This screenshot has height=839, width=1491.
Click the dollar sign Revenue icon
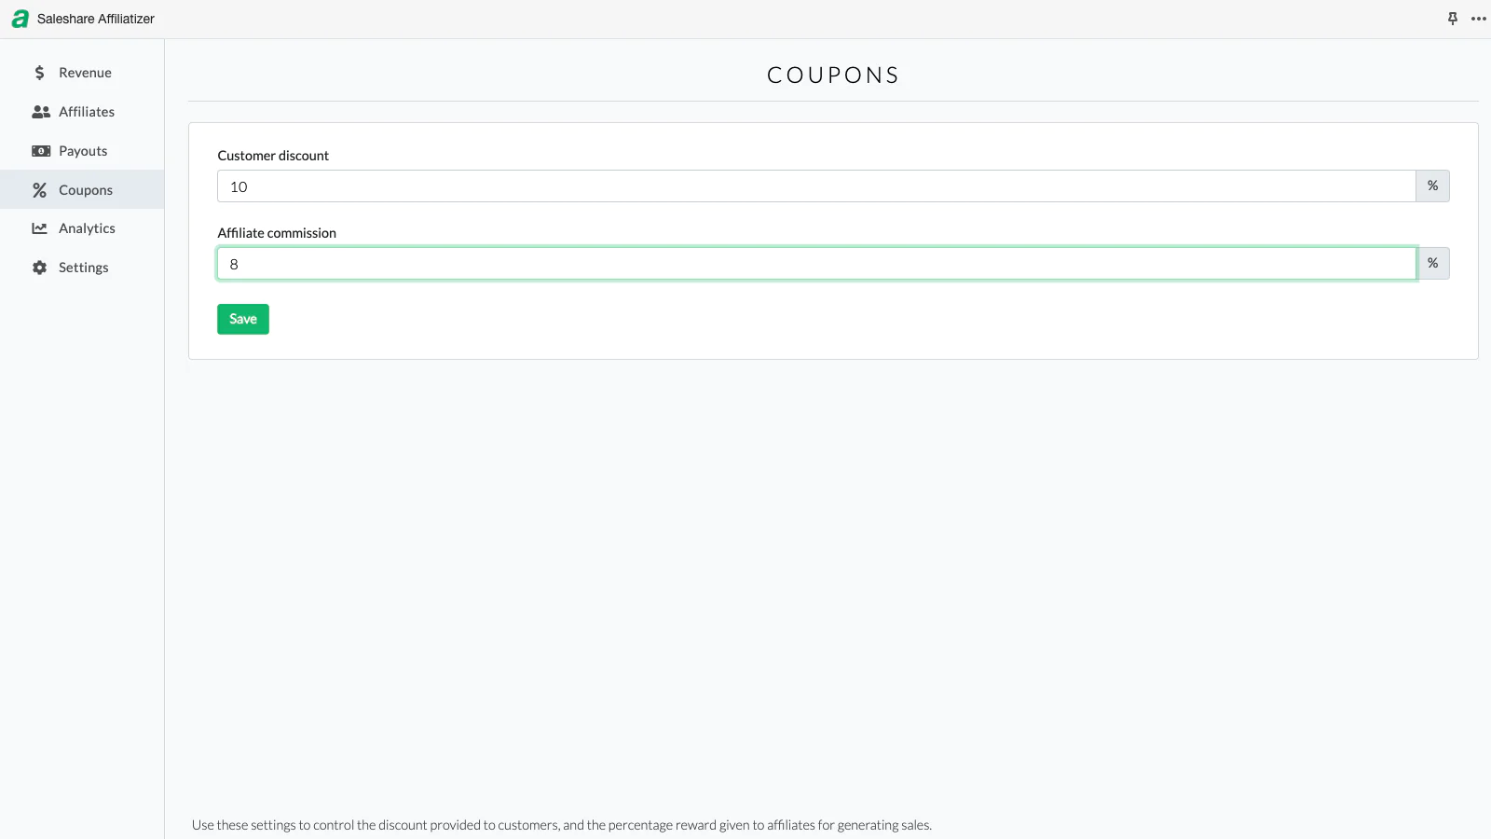[39, 73]
